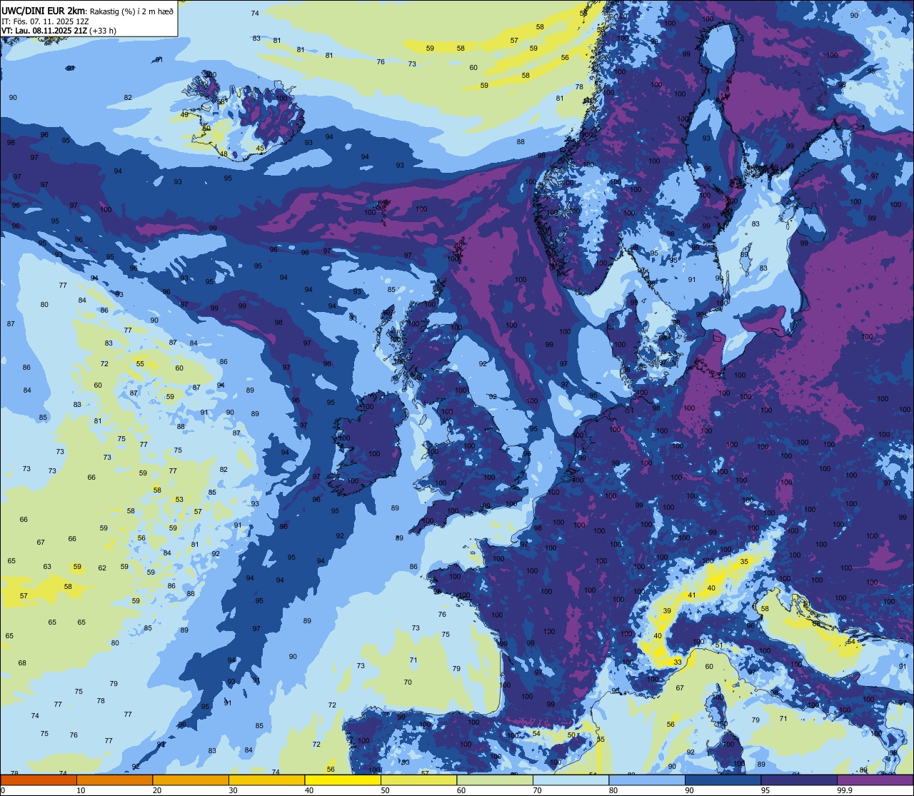The height and width of the screenshot is (796, 914).
Task: Click the indigo 95–99.9 legend swatch
Action: coord(799,780)
